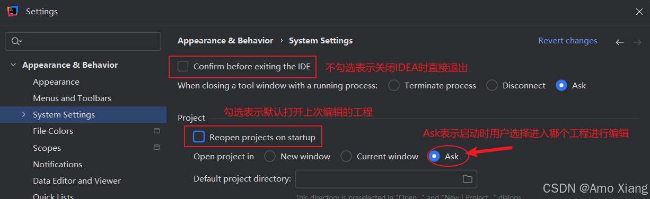Close the Settings dialog

(638, 11)
